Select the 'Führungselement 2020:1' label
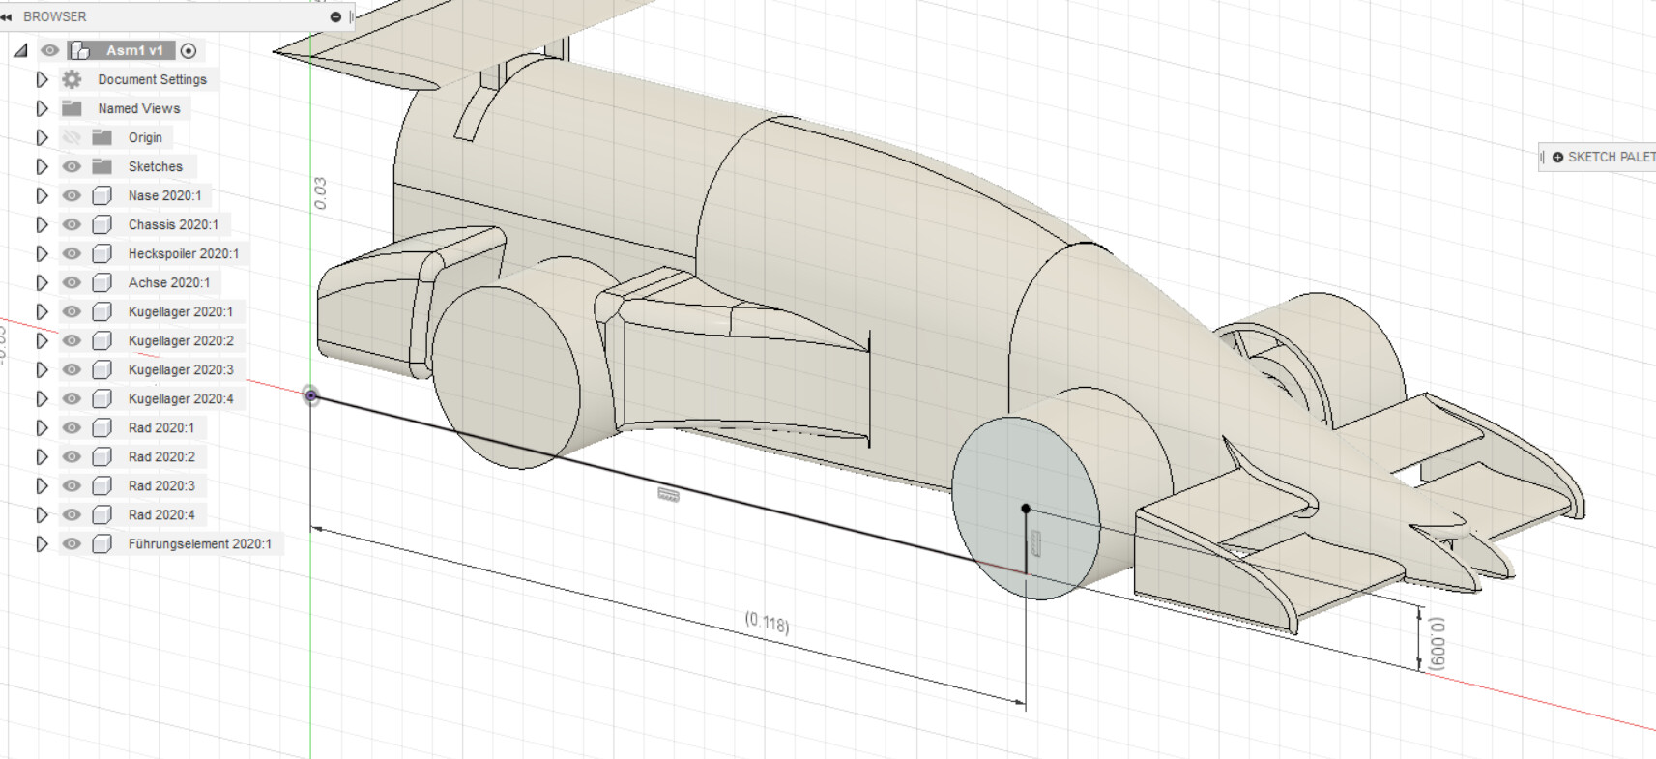Viewport: 1656px width, 759px height. [x=200, y=543]
